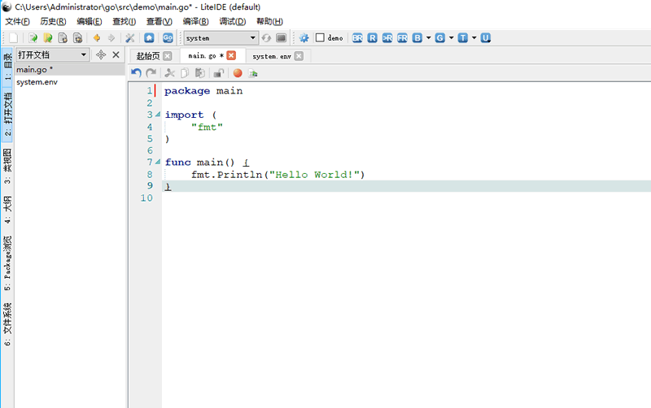This screenshot has height=408, width=651.
Task: Select system.env in open documents list
Action: pos(37,82)
